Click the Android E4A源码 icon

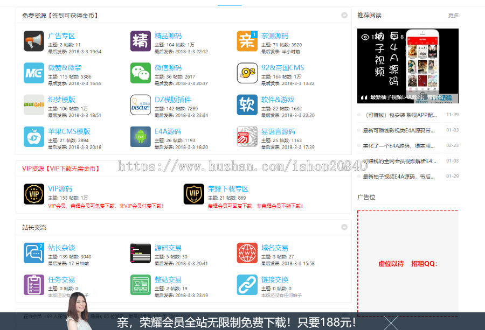tap(140, 137)
